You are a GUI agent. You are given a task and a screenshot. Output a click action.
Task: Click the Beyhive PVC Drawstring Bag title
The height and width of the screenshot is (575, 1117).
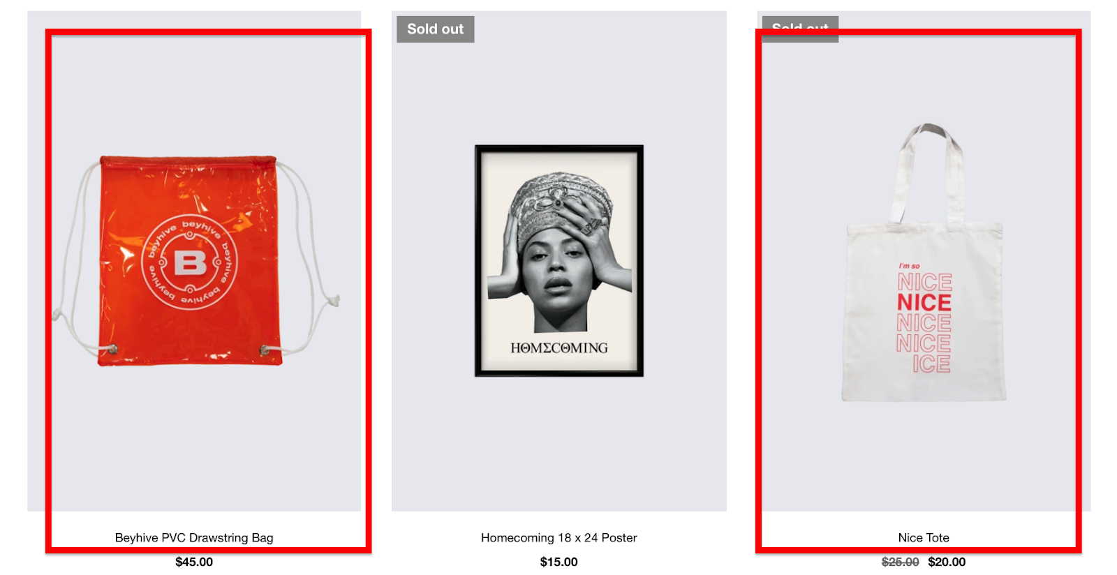(x=194, y=537)
